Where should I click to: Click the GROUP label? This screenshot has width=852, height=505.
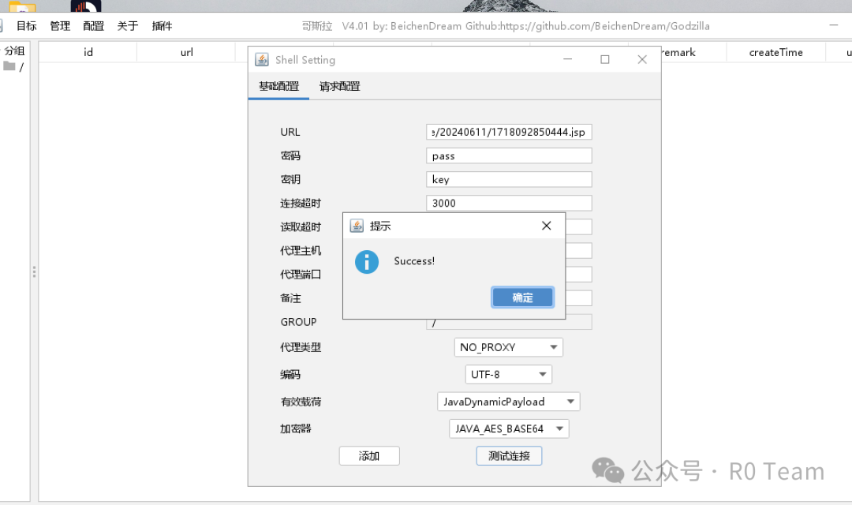tap(298, 322)
